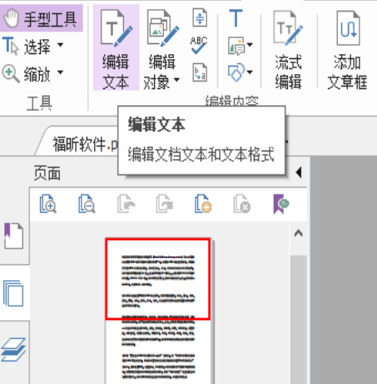
Task: Click the purple bookmark eye icon
Action: (x=281, y=204)
